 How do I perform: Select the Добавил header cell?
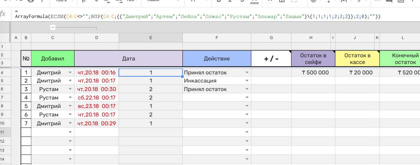[52, 59]
